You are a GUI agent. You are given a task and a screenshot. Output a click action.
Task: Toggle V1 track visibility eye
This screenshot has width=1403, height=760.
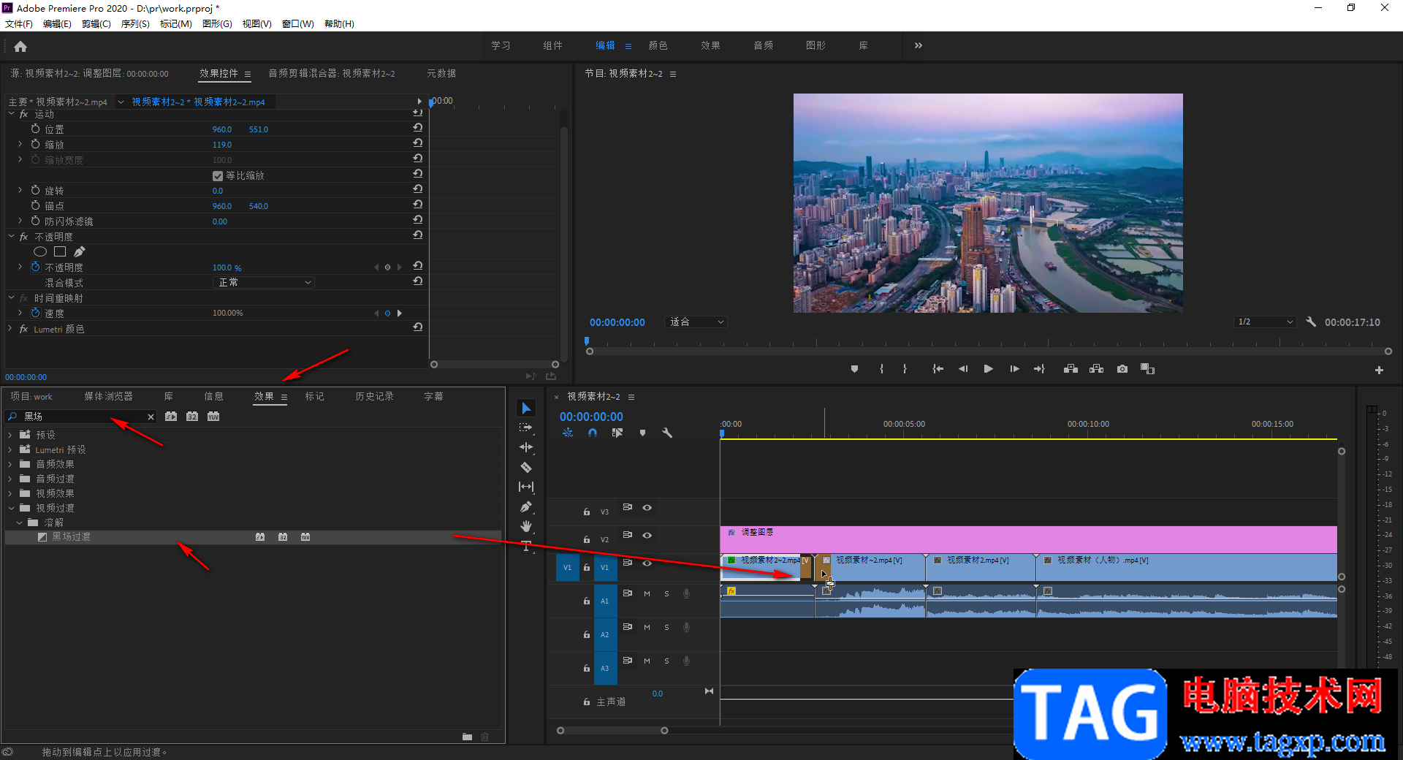coord(647,563)
